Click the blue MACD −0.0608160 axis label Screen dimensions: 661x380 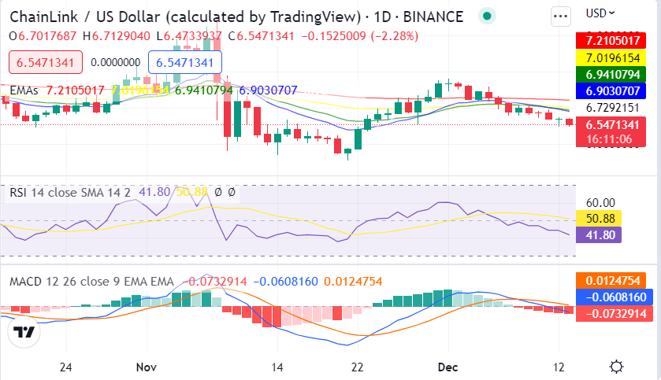pyautogui.click(x=615, y=297)
